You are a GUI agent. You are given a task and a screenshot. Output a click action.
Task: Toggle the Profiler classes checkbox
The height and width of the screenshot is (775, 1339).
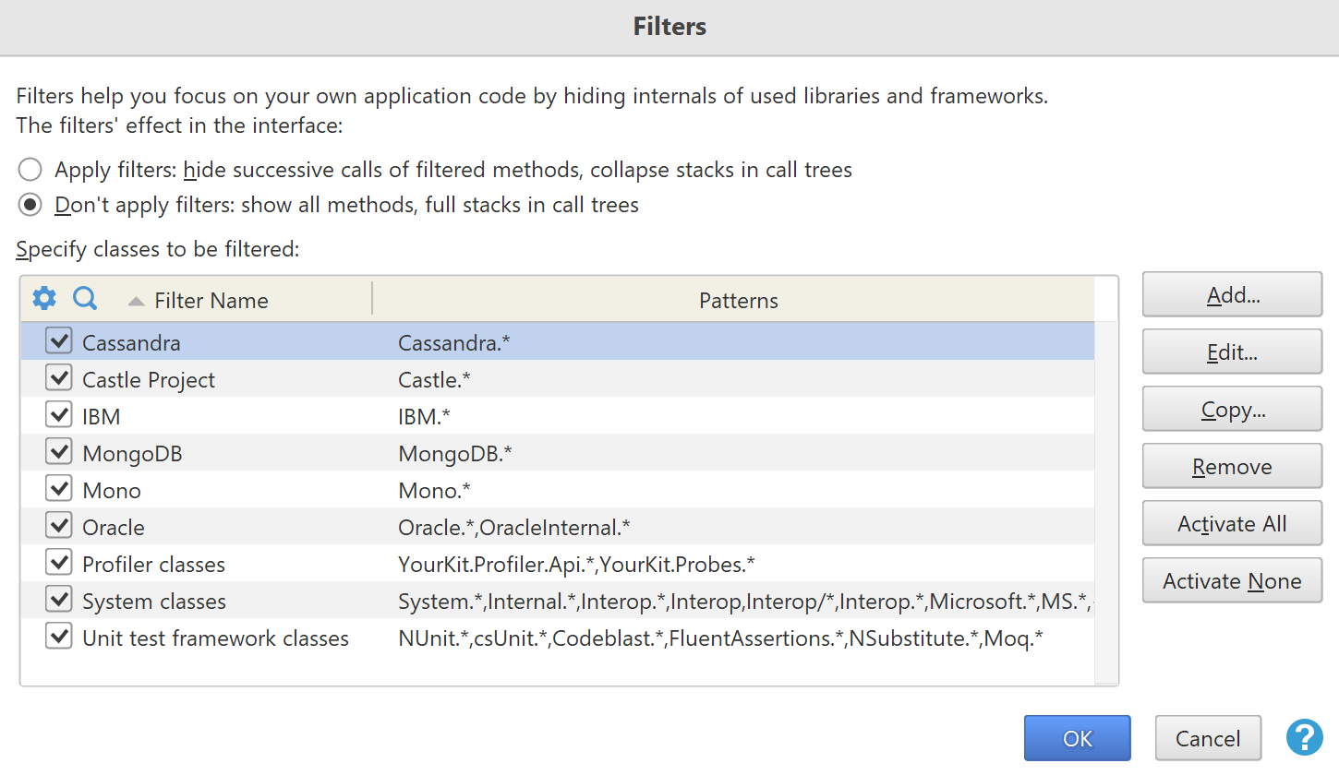tap(59, 563)
